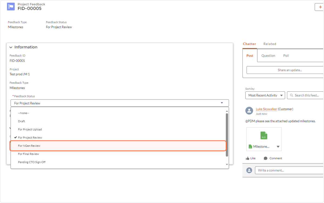This screenshot has width=324, height=203.
Task: Click the plus button at top right
Action: coord(320,7)
